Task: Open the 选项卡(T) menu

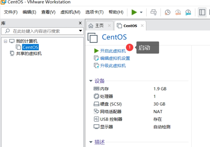Action: coord(94,12)
